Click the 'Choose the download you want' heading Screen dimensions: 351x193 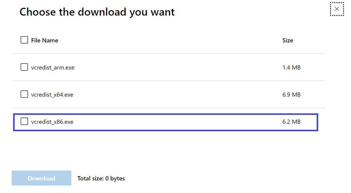coord(97,12)
